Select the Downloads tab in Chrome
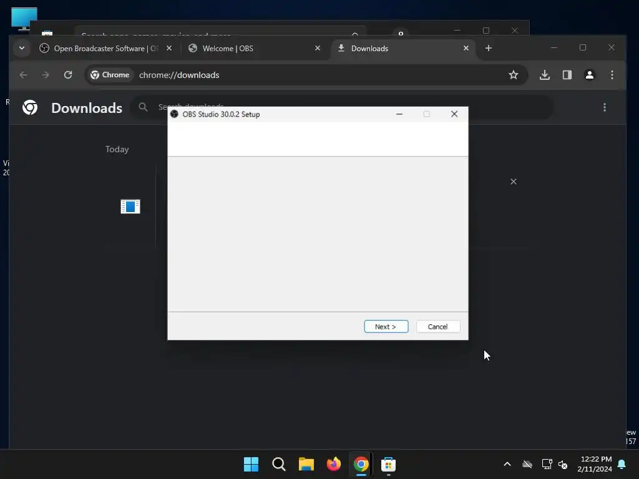Viewport: 639px width, 479px height. point(404,49)
